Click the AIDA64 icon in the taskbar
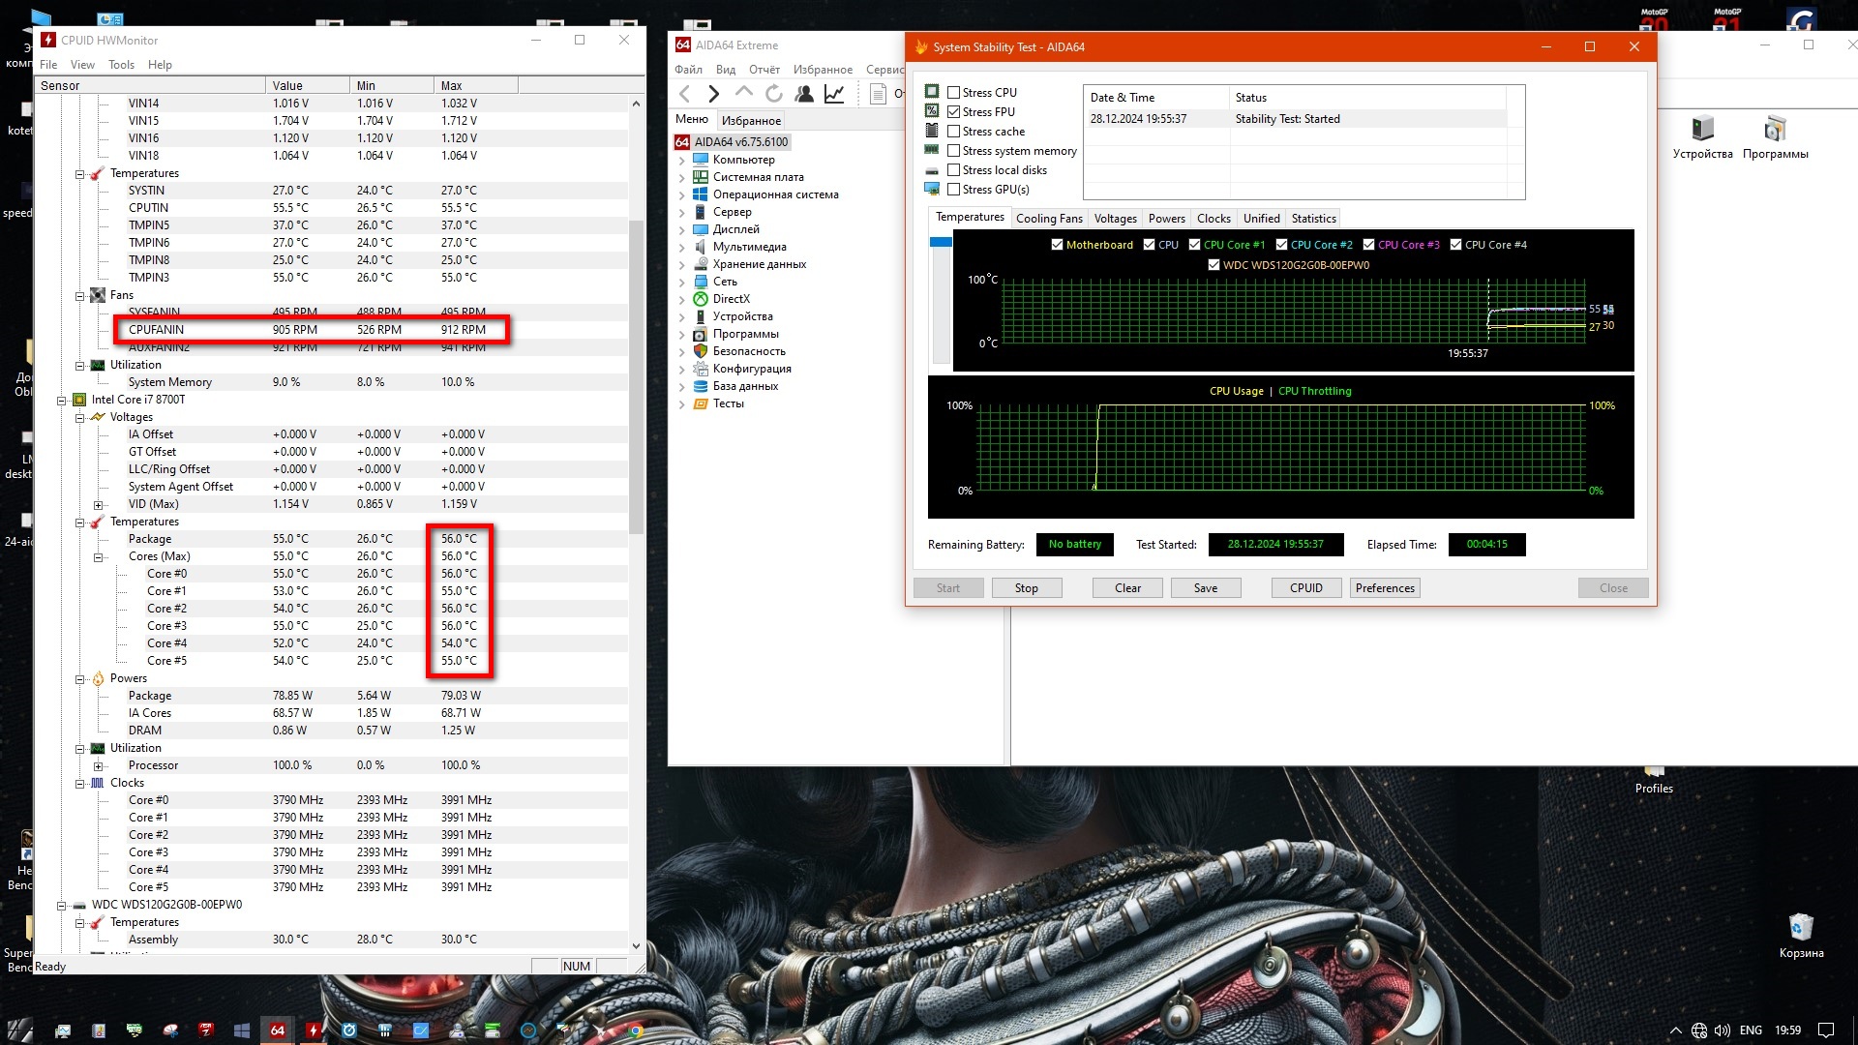This screenshot has width=1858, height=1045. pos(278,1030)
